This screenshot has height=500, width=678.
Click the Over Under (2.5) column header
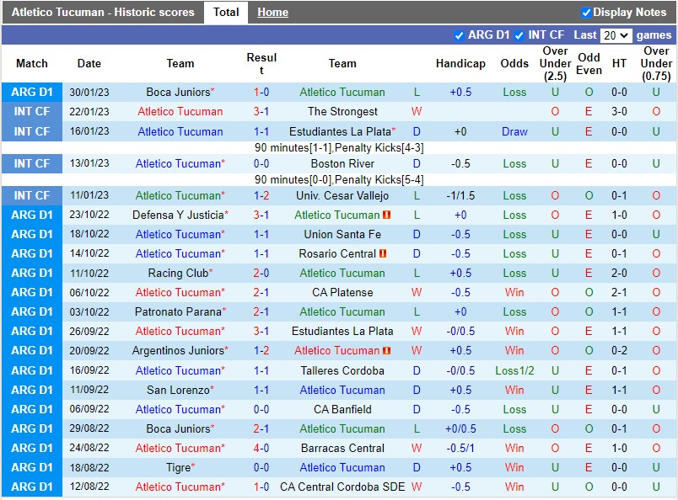click(555, 63)
